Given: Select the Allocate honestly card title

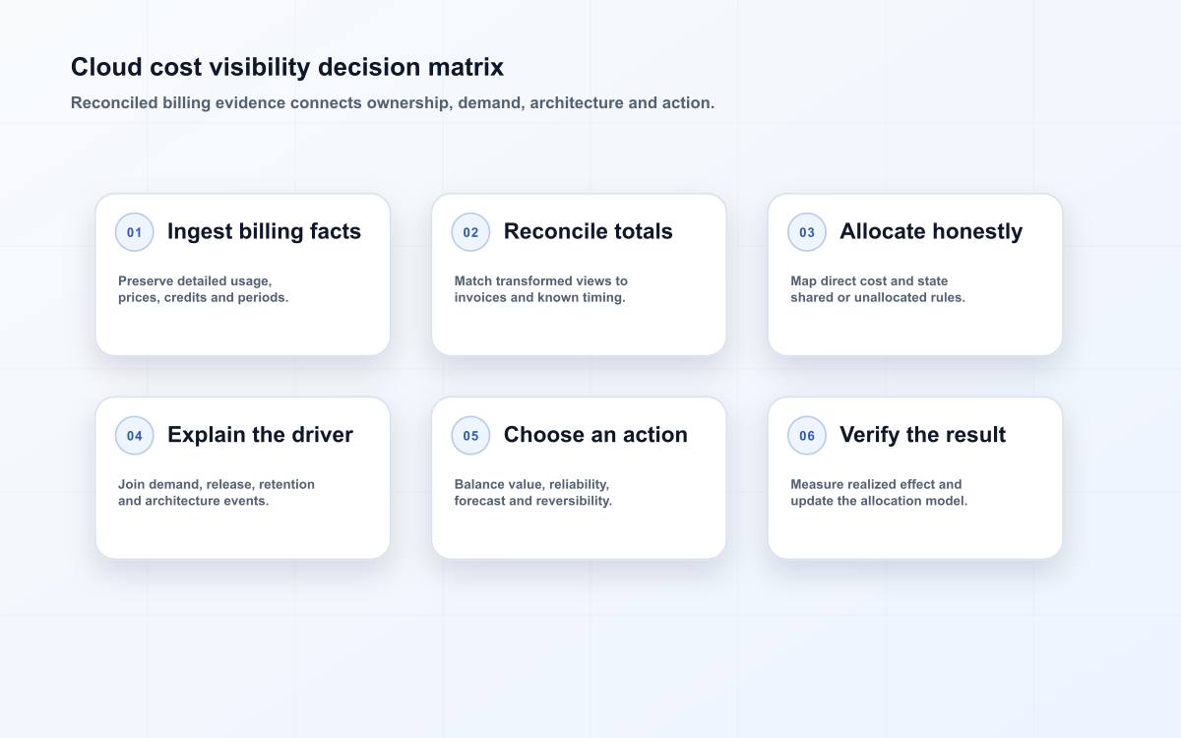Looking at the screenshot, I should pos(931,231).
